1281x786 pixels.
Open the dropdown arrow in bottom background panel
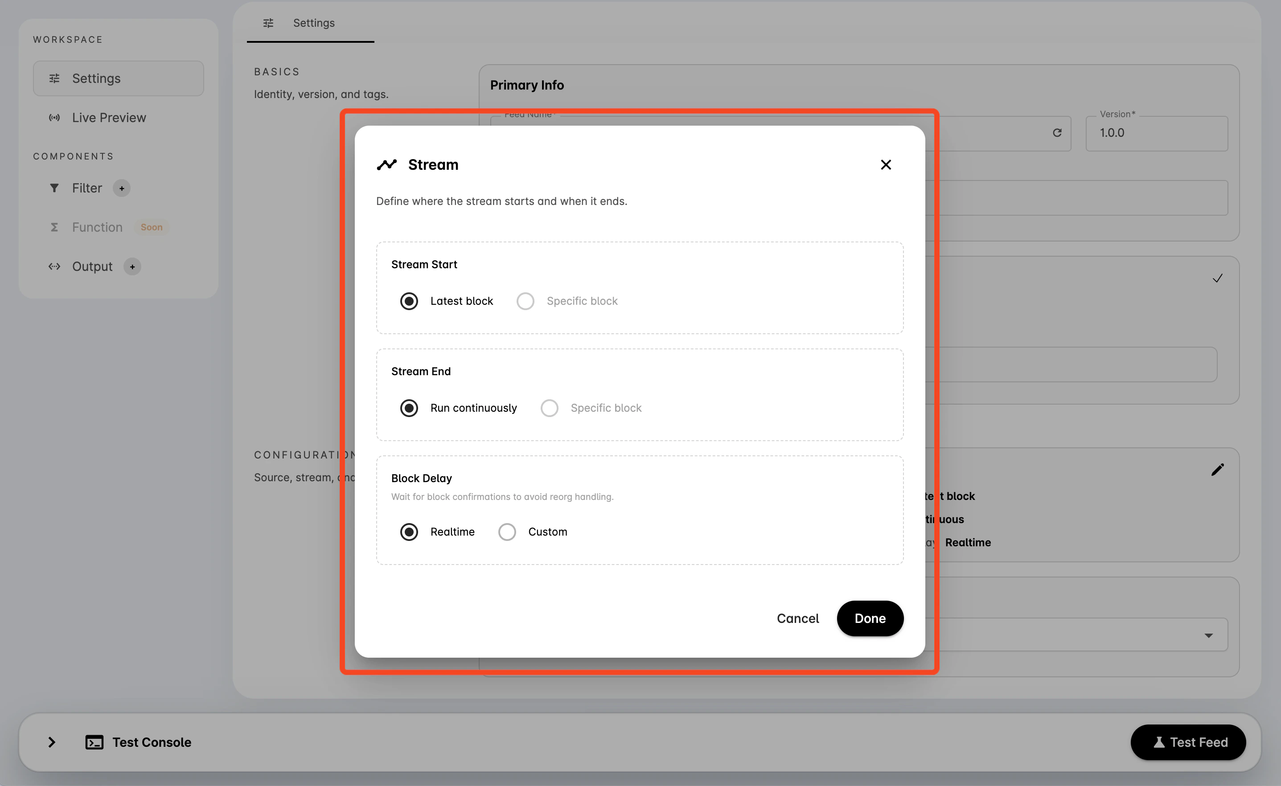coord(1209,635)
